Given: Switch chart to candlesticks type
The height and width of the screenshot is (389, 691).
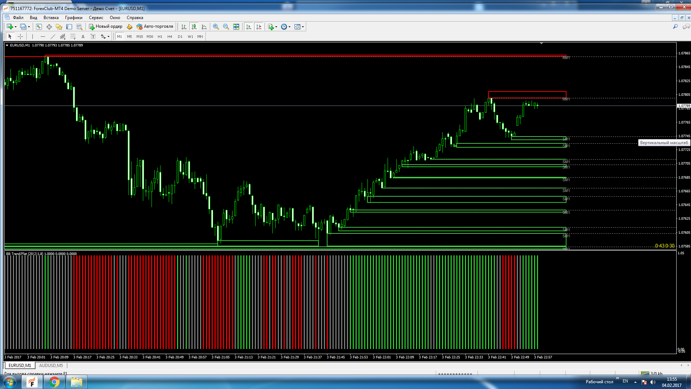Looking at the screenshot, I should (194, 27).
